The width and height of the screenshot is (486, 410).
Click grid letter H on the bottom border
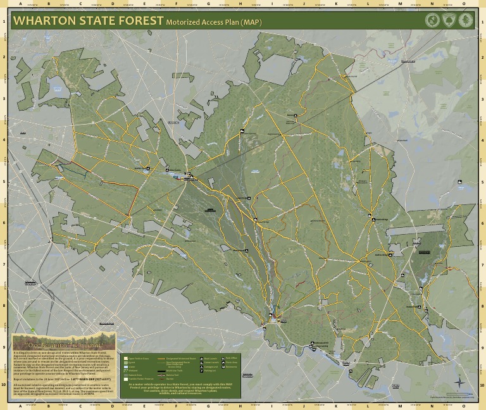240,406
